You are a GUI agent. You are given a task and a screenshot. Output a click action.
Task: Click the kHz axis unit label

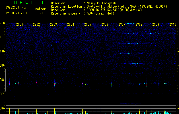click(3, 23)
